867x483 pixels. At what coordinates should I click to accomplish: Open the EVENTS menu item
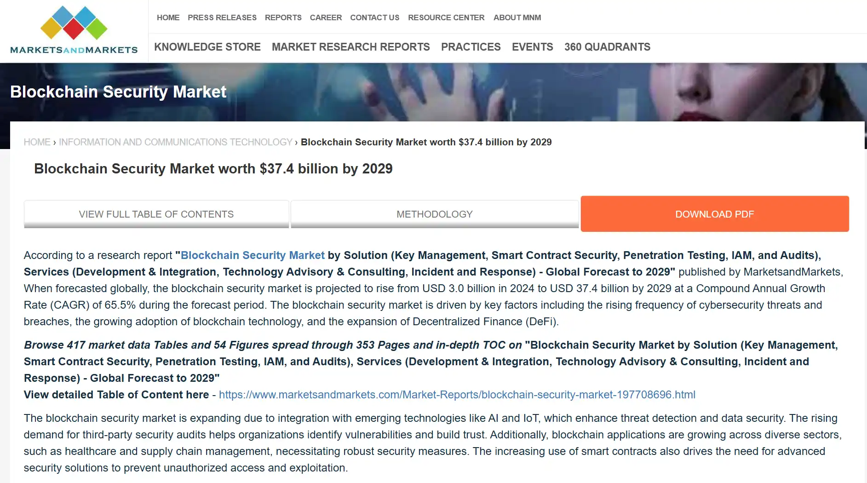[532, 47]
